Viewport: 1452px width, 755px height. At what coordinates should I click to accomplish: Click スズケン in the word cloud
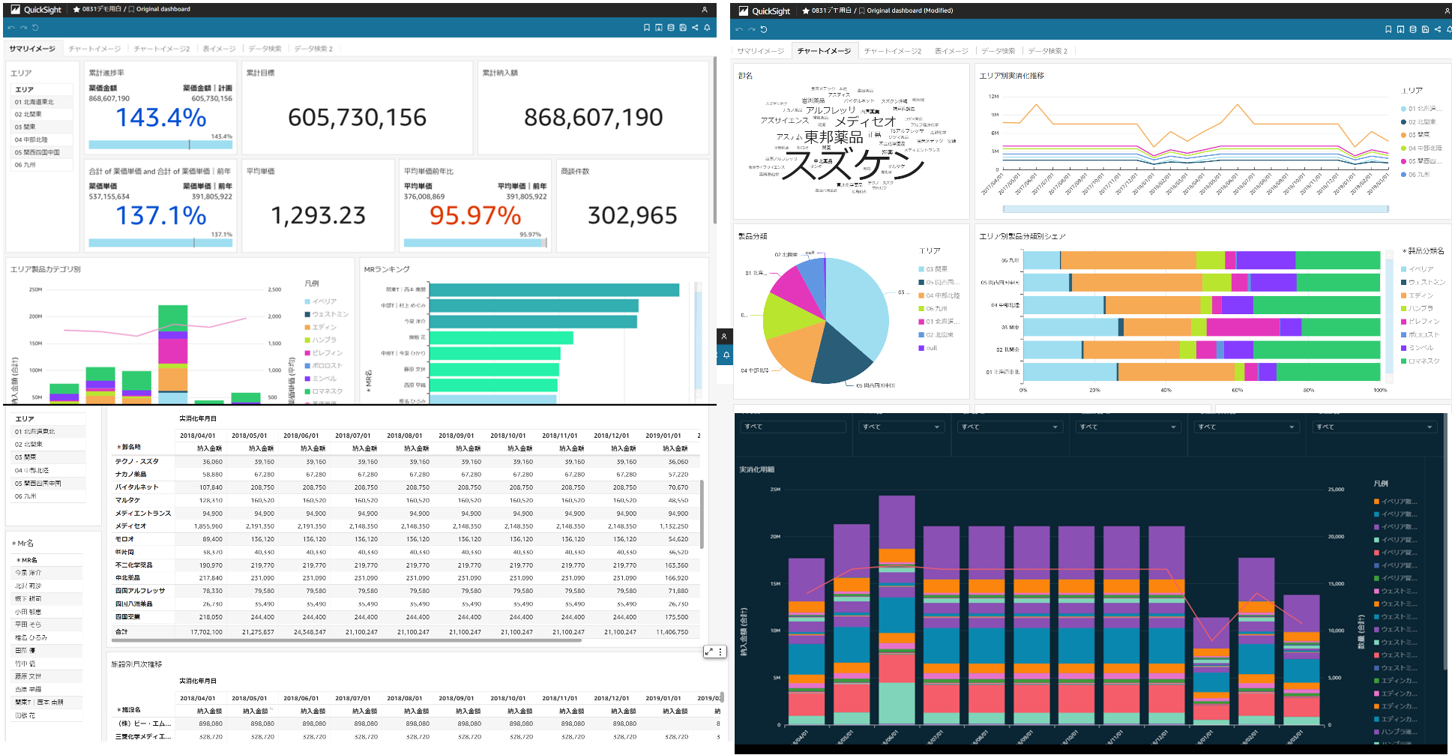[x=853, y=163]
